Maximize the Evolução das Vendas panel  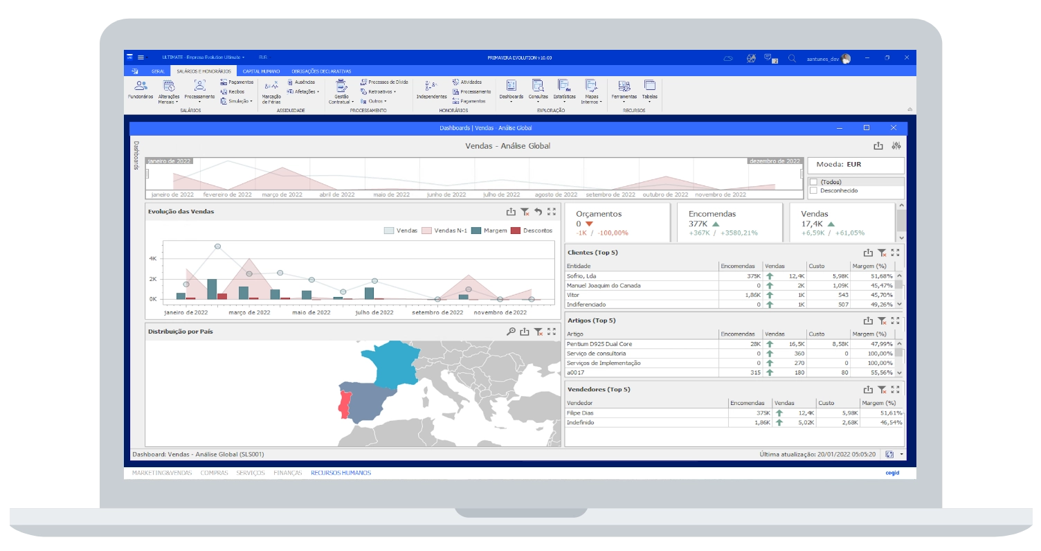pos(552,212)
